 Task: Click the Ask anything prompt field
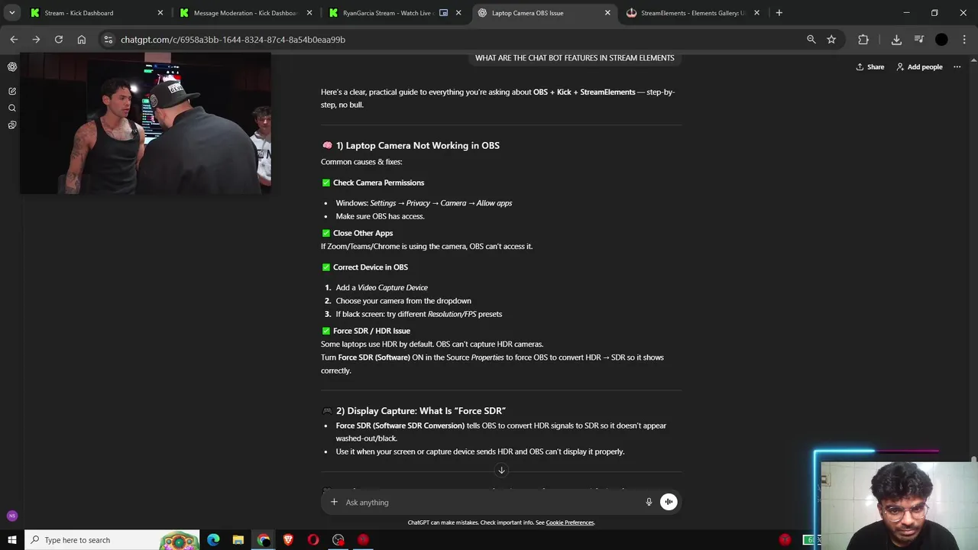[x=489, y=502]
